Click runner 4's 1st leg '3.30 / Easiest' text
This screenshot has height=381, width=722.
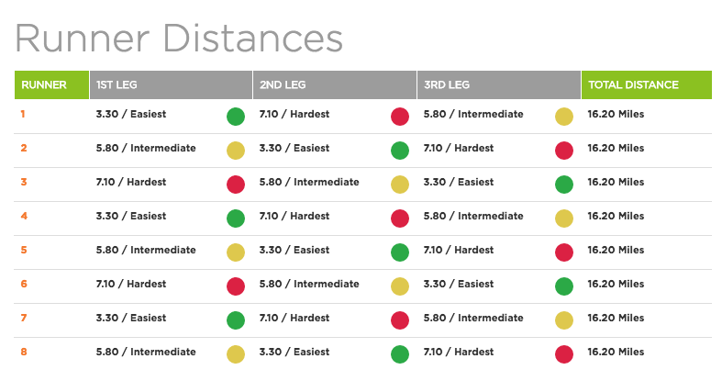pos(131,216)
